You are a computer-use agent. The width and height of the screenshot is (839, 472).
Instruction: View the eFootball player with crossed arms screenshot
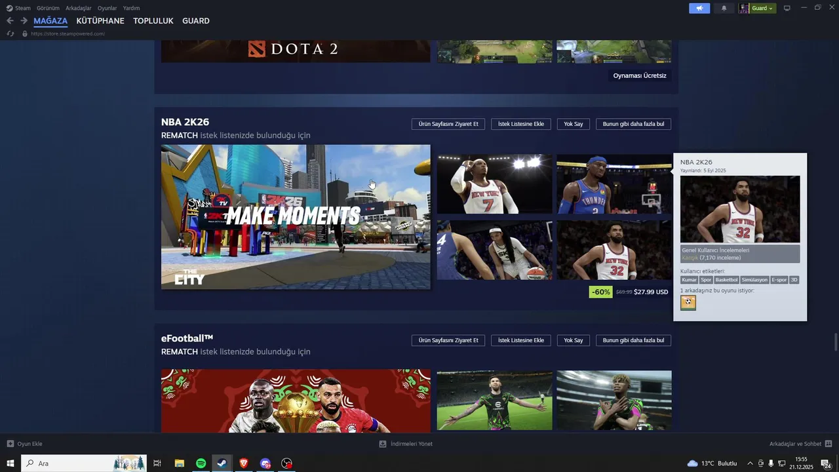point(614,401)
